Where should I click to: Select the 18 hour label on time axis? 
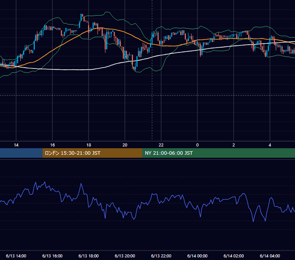click(88, 145)
